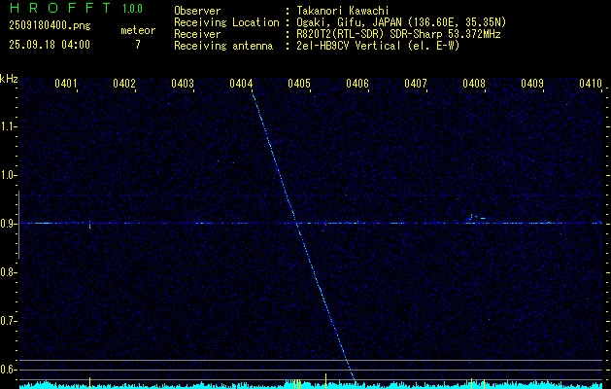Click the 0401 time axis marker
The width and height of the screenshot is (611, 389).
(x=65, y=83)
